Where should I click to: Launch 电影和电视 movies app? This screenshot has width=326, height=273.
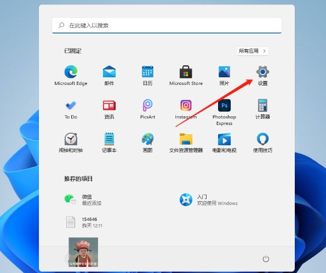[224, 143]
